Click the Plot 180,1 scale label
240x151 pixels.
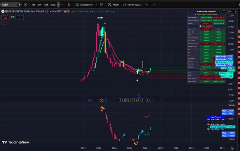point(228,114)
